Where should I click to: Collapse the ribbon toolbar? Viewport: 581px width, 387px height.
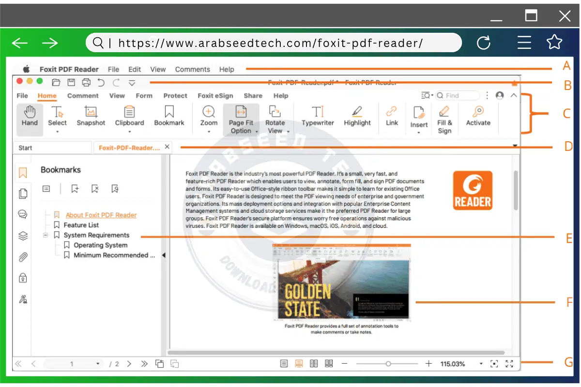point(514,95)
